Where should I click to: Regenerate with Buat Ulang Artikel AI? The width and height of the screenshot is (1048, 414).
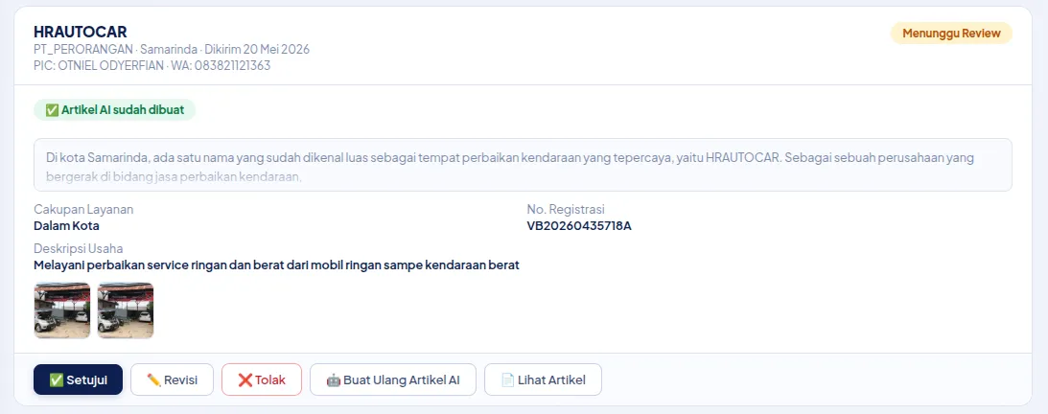[x=393, y=379]
